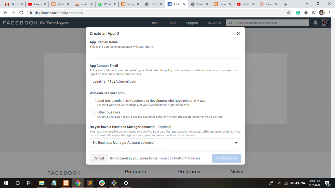Bookmark this page with the star icon
The height and width of the screenshot is (188, 335).
tap(289, 13)
